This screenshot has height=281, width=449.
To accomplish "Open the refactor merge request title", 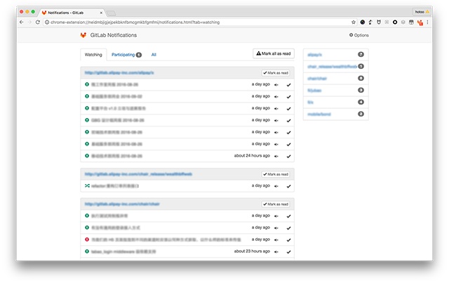I will click(115, 186).
